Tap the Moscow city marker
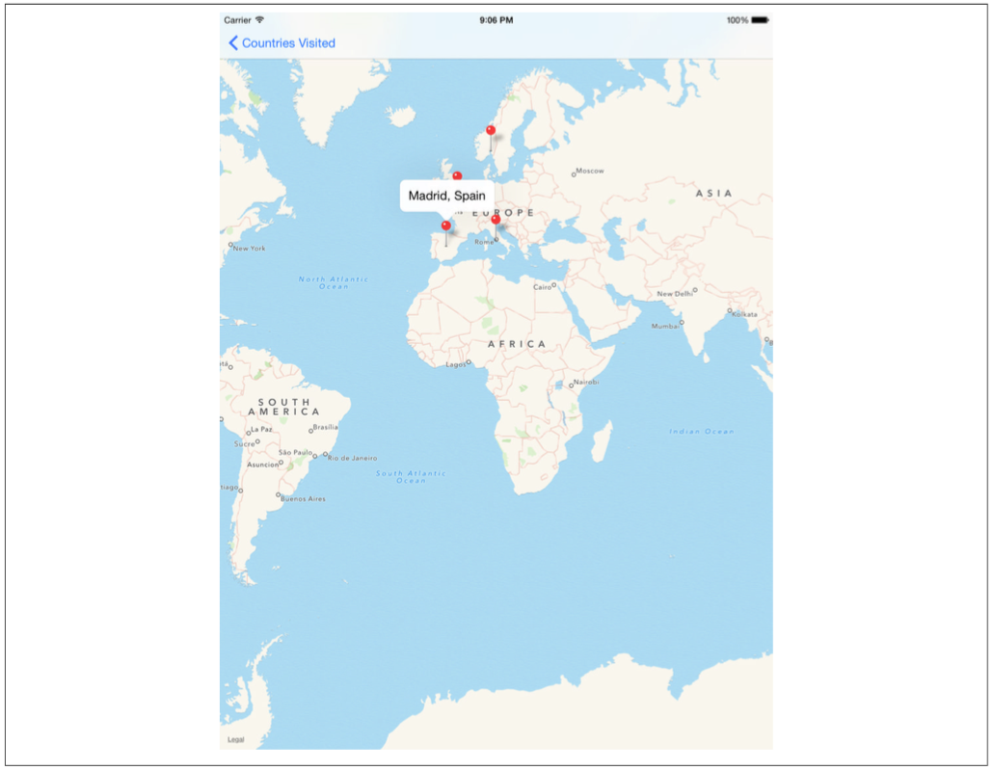 coord(574,173)
